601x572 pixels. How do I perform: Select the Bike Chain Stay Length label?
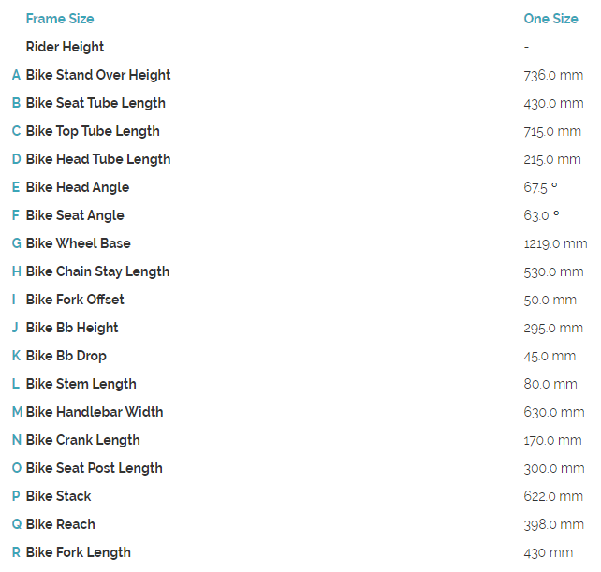97,271
